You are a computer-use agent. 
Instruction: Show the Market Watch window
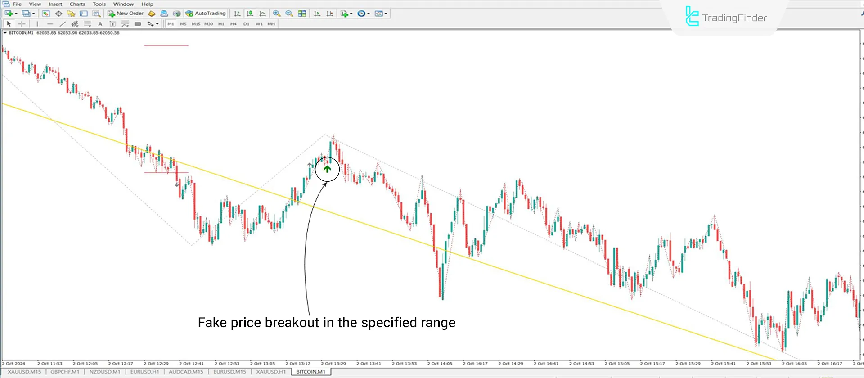pos(46,13)
